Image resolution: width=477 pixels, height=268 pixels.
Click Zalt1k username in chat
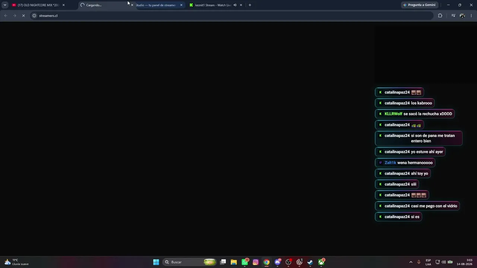coord(390,163)
